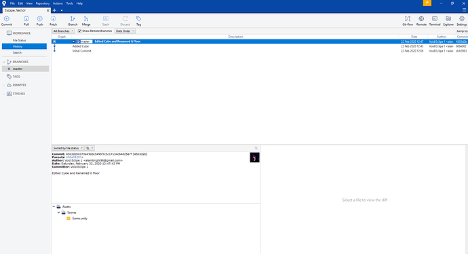
Task: Close the Escape_Vector tab
Action: (47, 10)
